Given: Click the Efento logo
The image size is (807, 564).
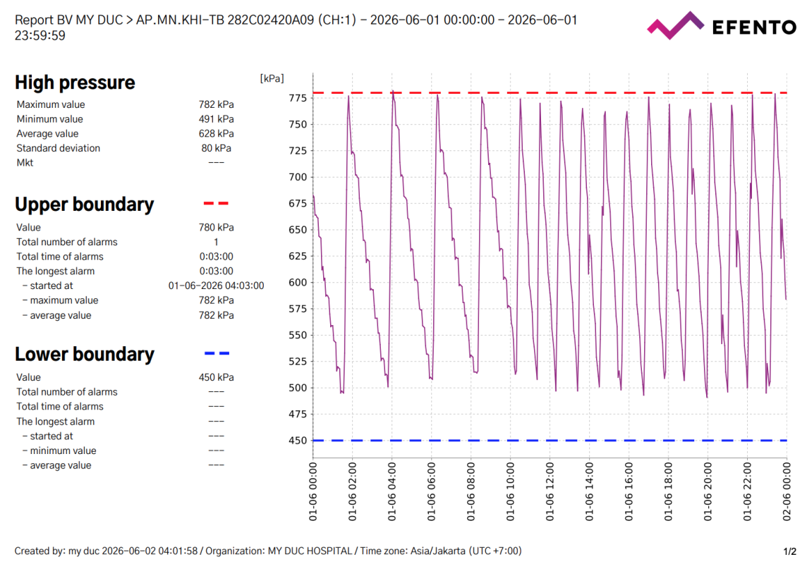Looking at the screenshot, I should tap(722, 25).
